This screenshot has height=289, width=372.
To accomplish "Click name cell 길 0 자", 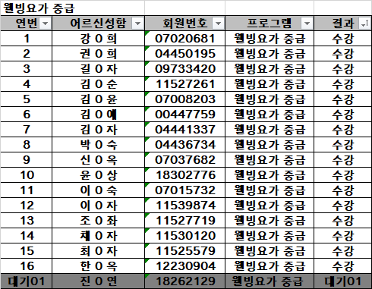I will 99,69.
